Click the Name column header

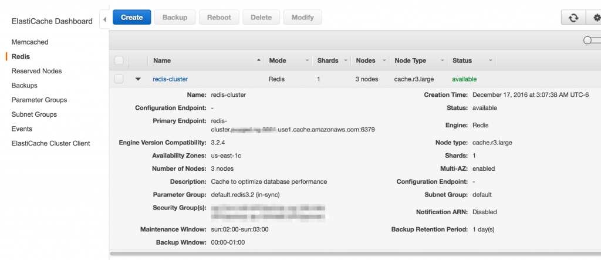click(162, 60)
